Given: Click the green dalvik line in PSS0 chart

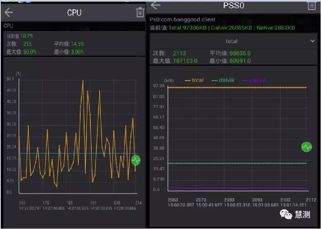Looking at the screenshot, I should 237,163.
